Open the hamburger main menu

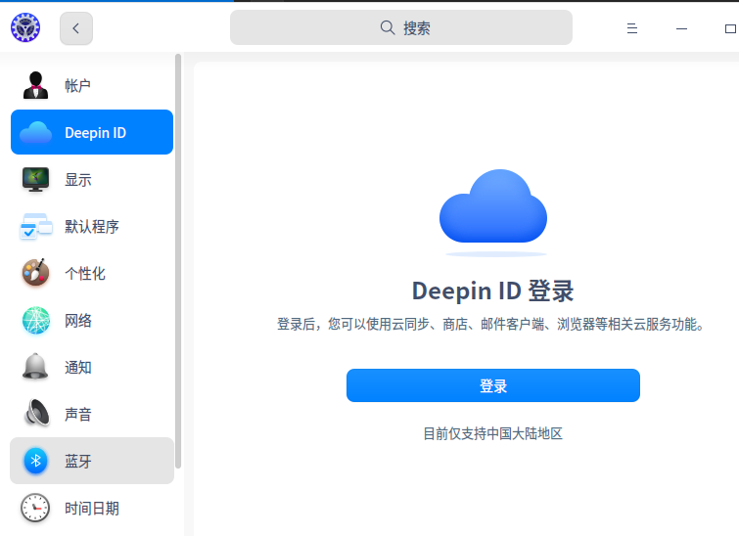pyautogui.click(x=632, y=28)
